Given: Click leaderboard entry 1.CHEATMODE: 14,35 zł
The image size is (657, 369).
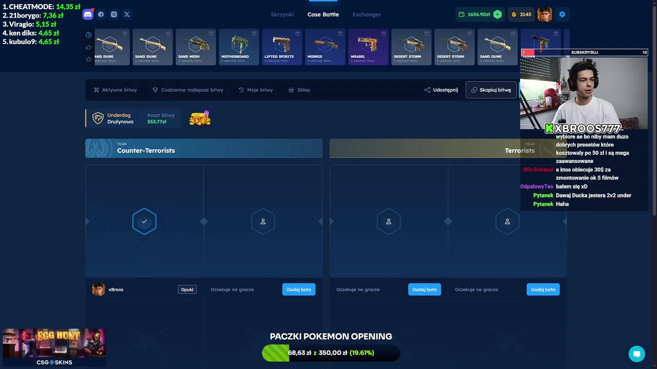Looking at the screenshot, I should click(42, 7).
